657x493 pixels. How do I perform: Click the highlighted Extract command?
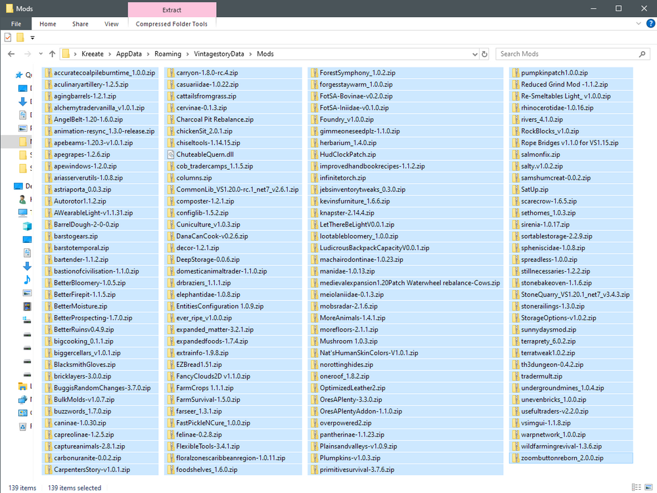pyautogui.click(x=171, y=10)
